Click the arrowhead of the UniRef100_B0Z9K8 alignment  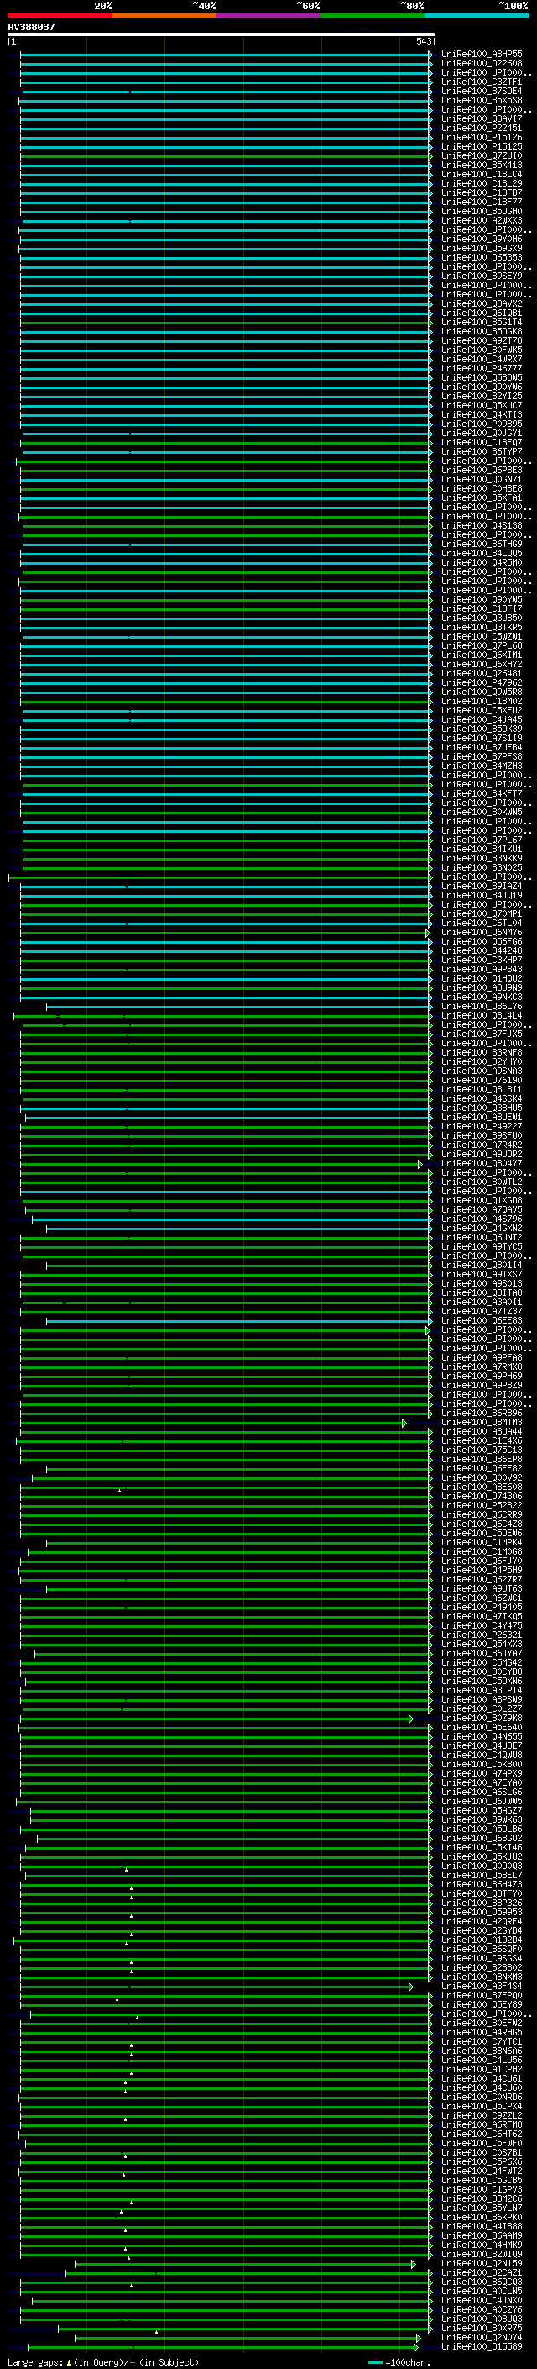(411, 1719)
